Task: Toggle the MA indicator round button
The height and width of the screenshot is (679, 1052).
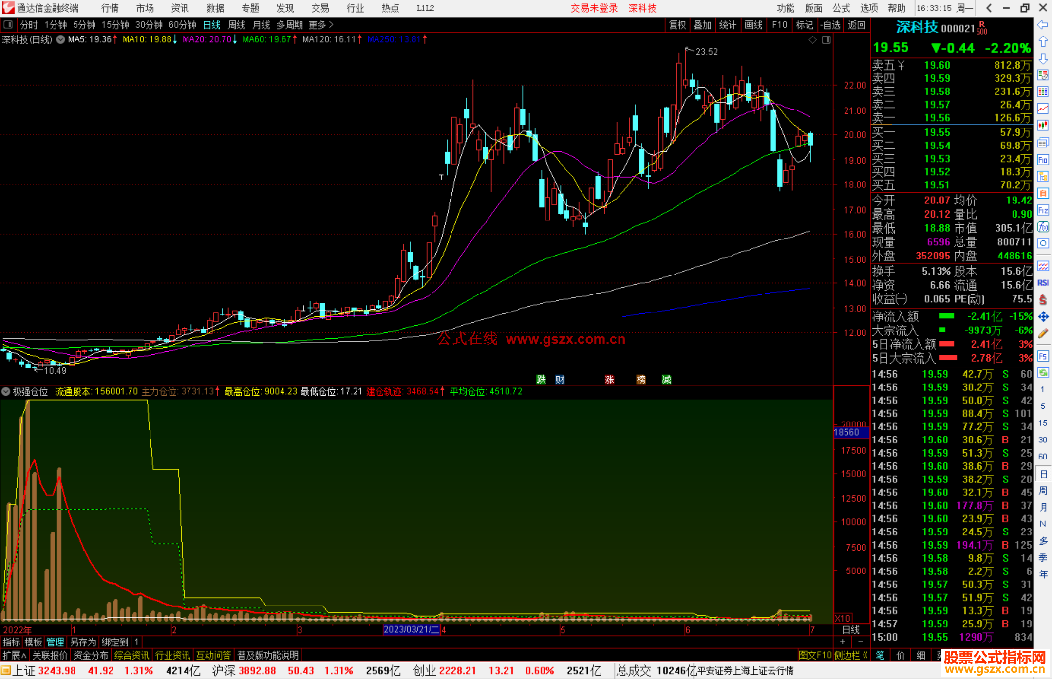Action: point(60,39)
